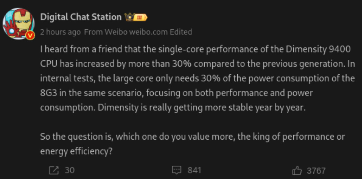The height and width of the screenshot is (179, 362).
Task: Click the repost share icon
Action: [53, 170]
